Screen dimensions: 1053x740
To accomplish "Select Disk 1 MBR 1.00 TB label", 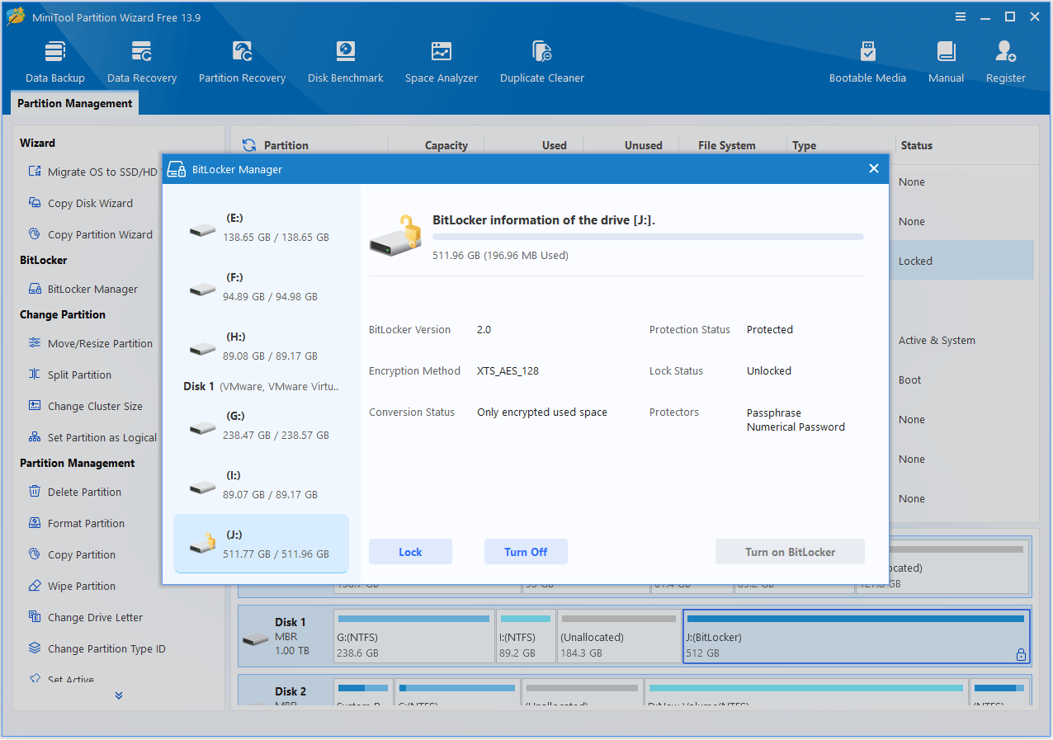I will point(285,636).
